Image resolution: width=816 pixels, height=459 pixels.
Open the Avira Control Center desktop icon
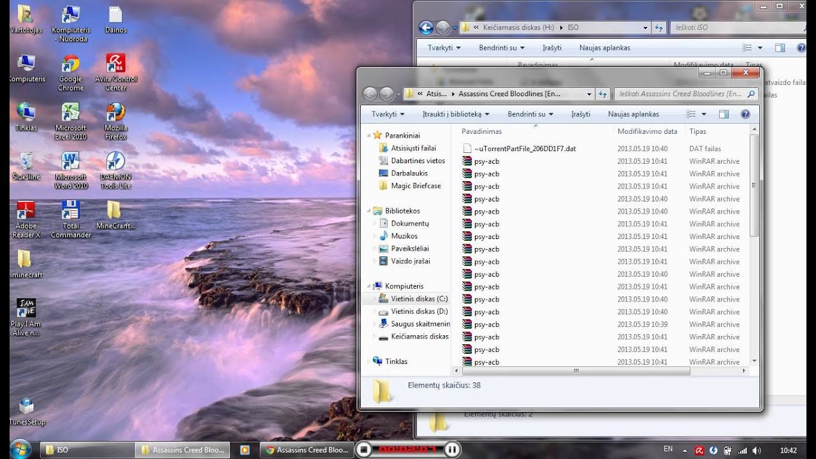click(115, 72)
